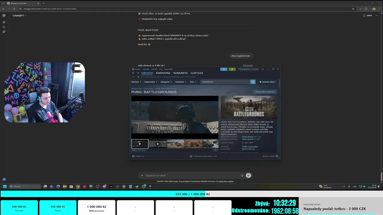Open ChatGPT sidebar toggle icon

pos(4,15)
